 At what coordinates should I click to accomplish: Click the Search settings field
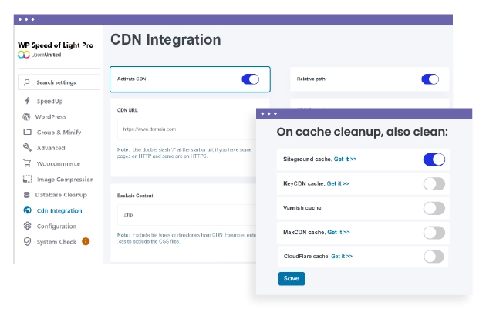tap(59, 82)
